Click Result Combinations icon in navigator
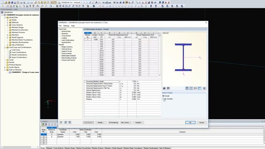Screen dimensions: 265x149 [10, 55]
